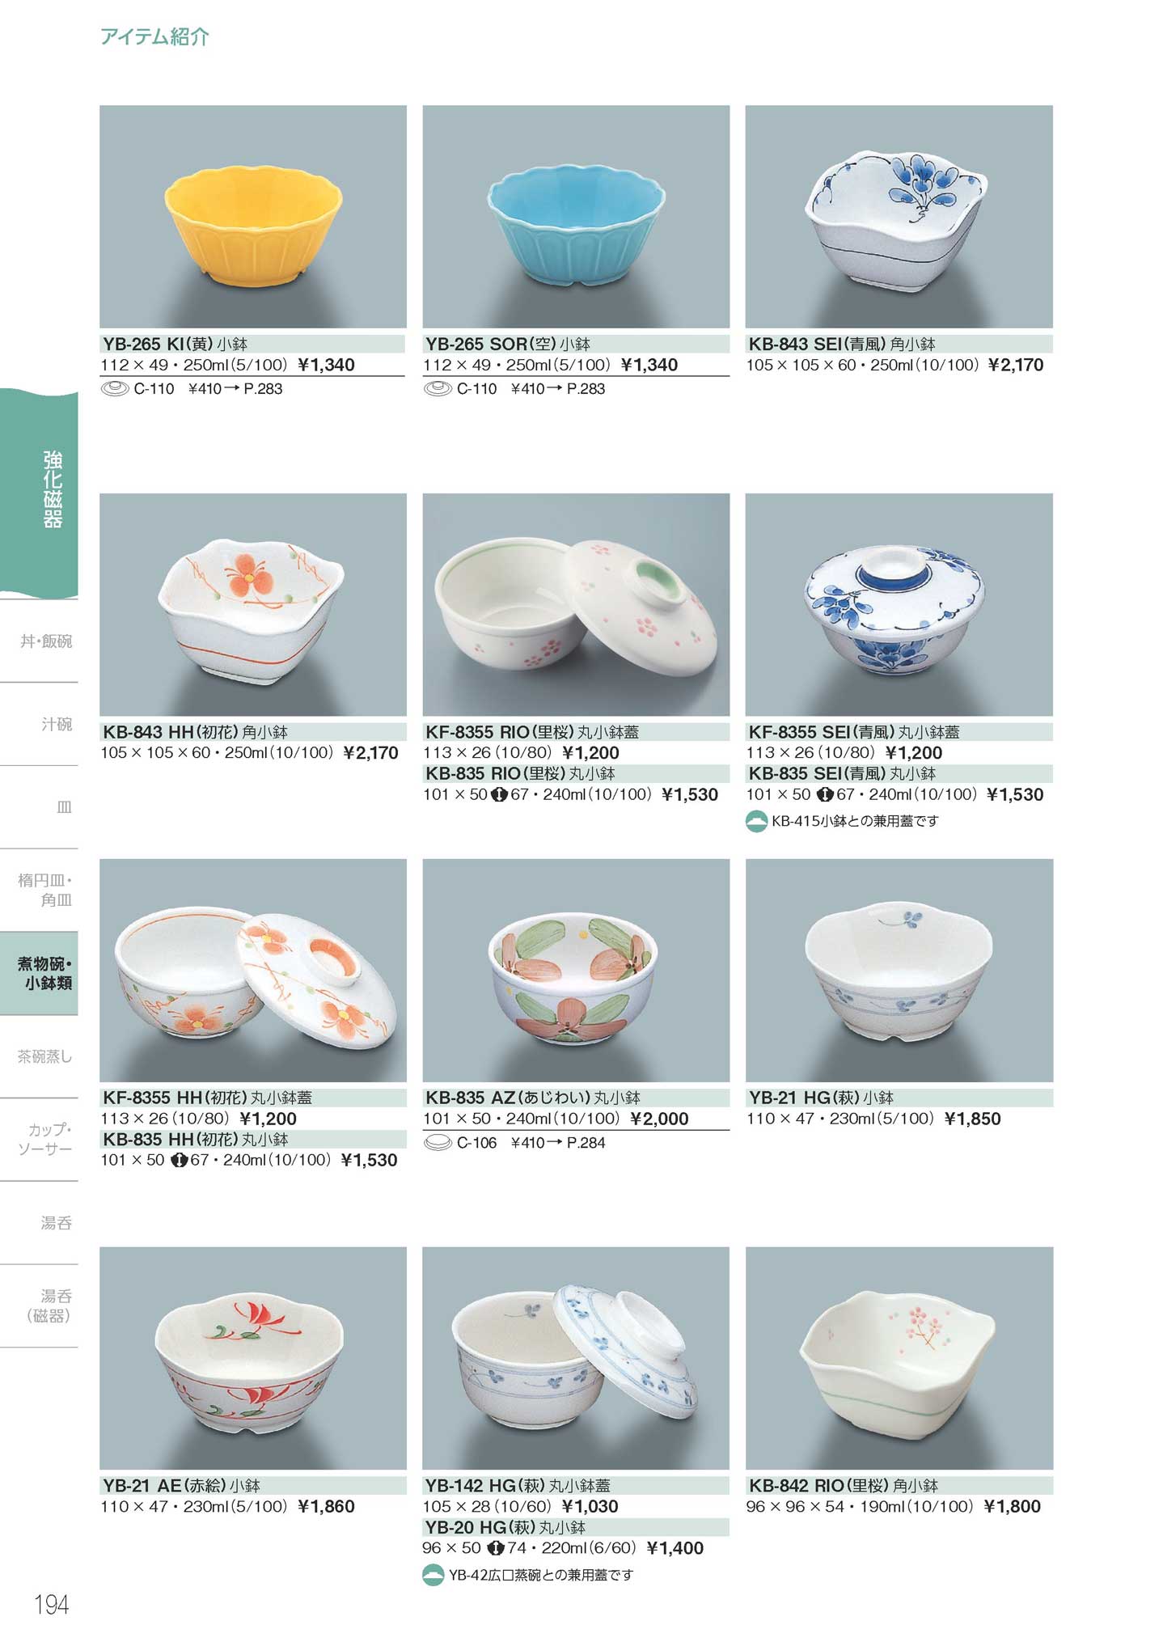Click saucer icon beside C-110 under YB-265 SOR
Viewport: 1163px width, 1646px height.
[438, 389]
